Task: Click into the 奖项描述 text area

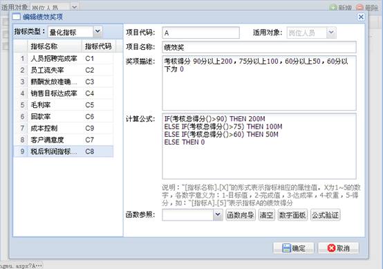Action: (x=259, y=83)
